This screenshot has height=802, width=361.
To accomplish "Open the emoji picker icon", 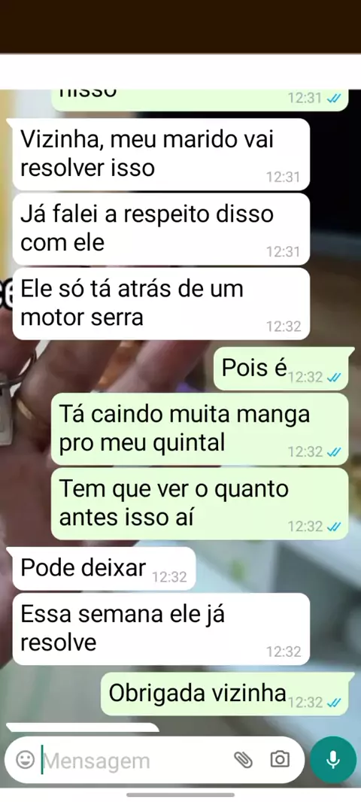I will 25,760.
